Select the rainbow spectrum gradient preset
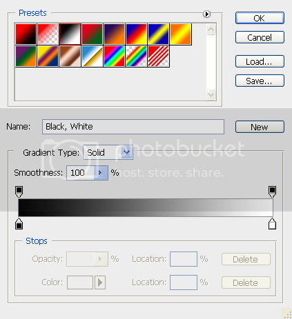The height and width of the screenshot is (319, 292). [x=114, y=56]
